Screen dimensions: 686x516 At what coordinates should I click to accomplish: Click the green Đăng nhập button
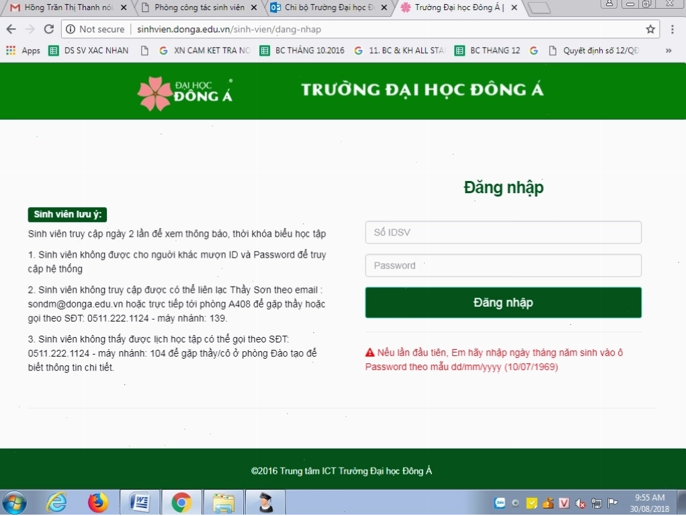click(x=503, y=303)
